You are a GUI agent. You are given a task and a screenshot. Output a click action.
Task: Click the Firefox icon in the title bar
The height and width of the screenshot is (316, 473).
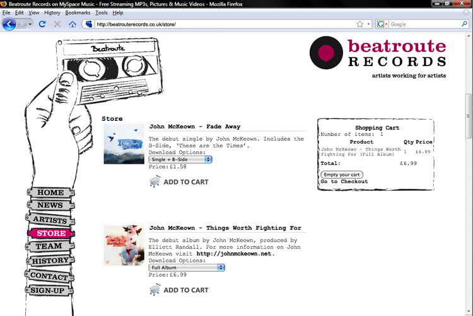click(x=4, y=4)
